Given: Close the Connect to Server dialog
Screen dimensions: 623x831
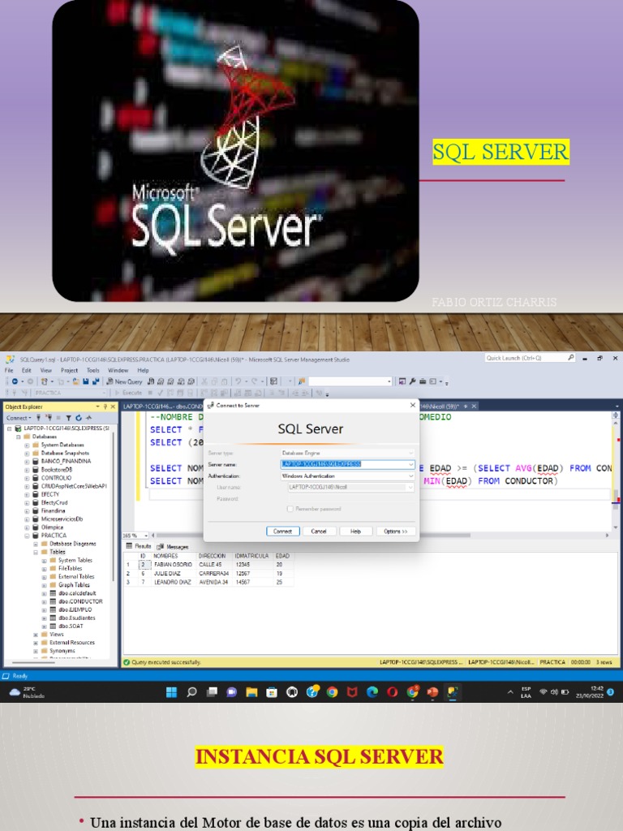Looking at the screenshot, I should click(413, 404).
